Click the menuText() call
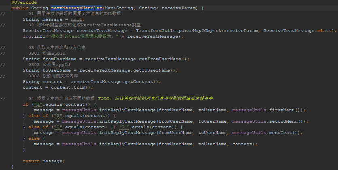338x170 pixels. pos(283,133)
